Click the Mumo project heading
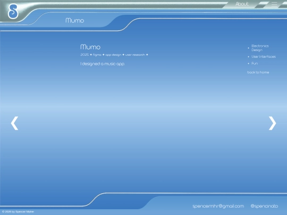Screen dimensions: 287x215 90,47
